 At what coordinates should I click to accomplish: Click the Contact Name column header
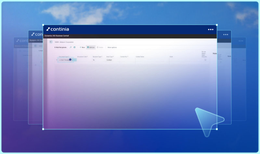(140, 57)
